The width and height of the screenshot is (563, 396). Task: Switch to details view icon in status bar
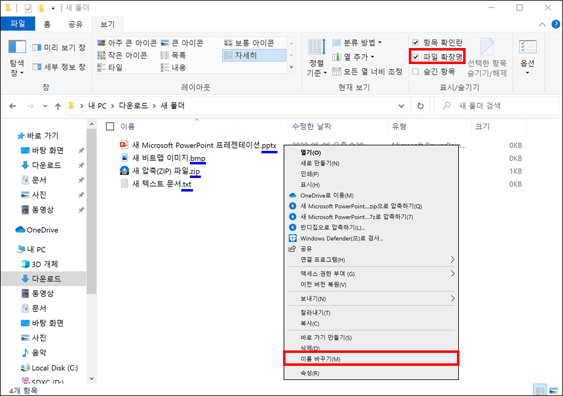click(x=540, y=390)
